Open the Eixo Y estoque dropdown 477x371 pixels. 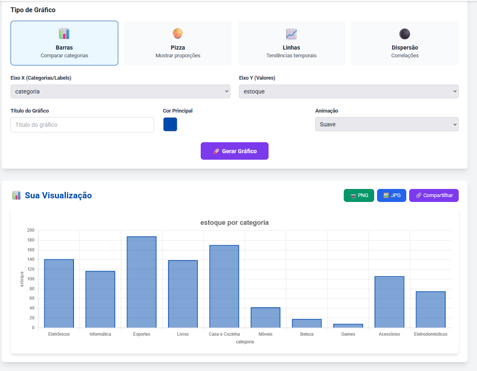[349, 91]
